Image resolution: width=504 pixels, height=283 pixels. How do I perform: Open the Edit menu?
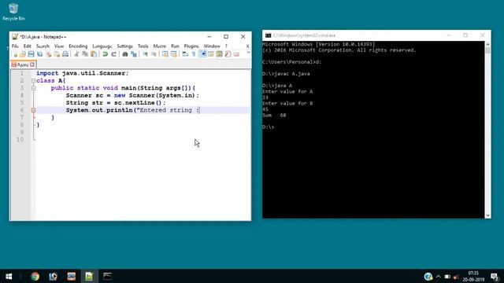tap(28, 46)
